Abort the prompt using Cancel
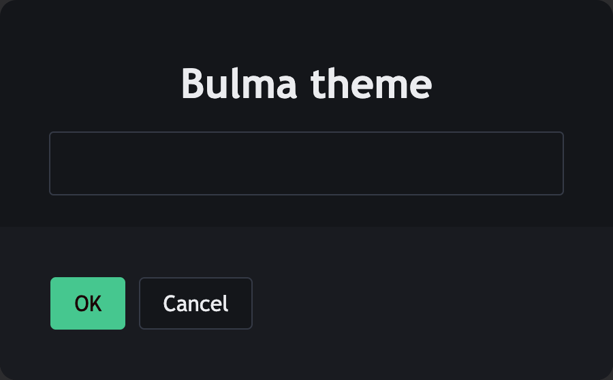 (195, 303)
